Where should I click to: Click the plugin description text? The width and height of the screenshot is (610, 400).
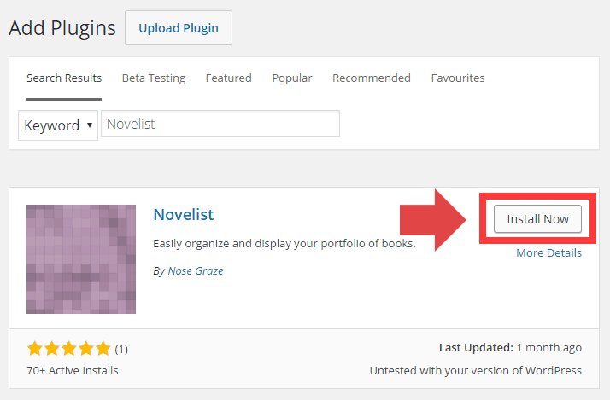(x=284, y=243)
